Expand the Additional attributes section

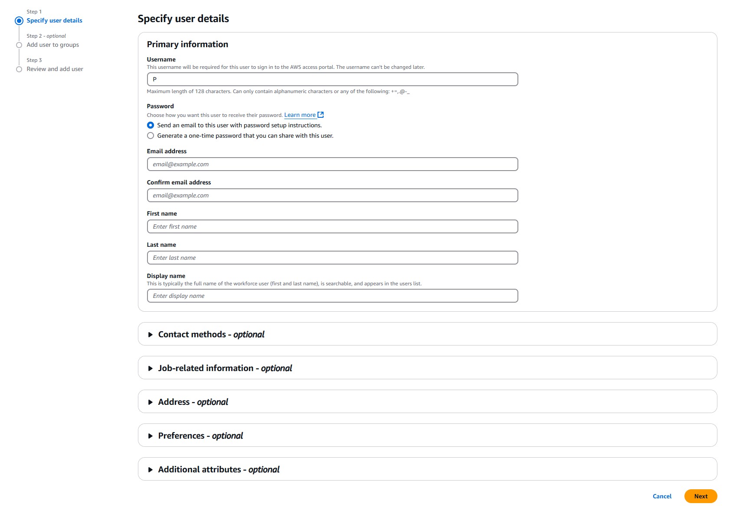tap(151, 470)
